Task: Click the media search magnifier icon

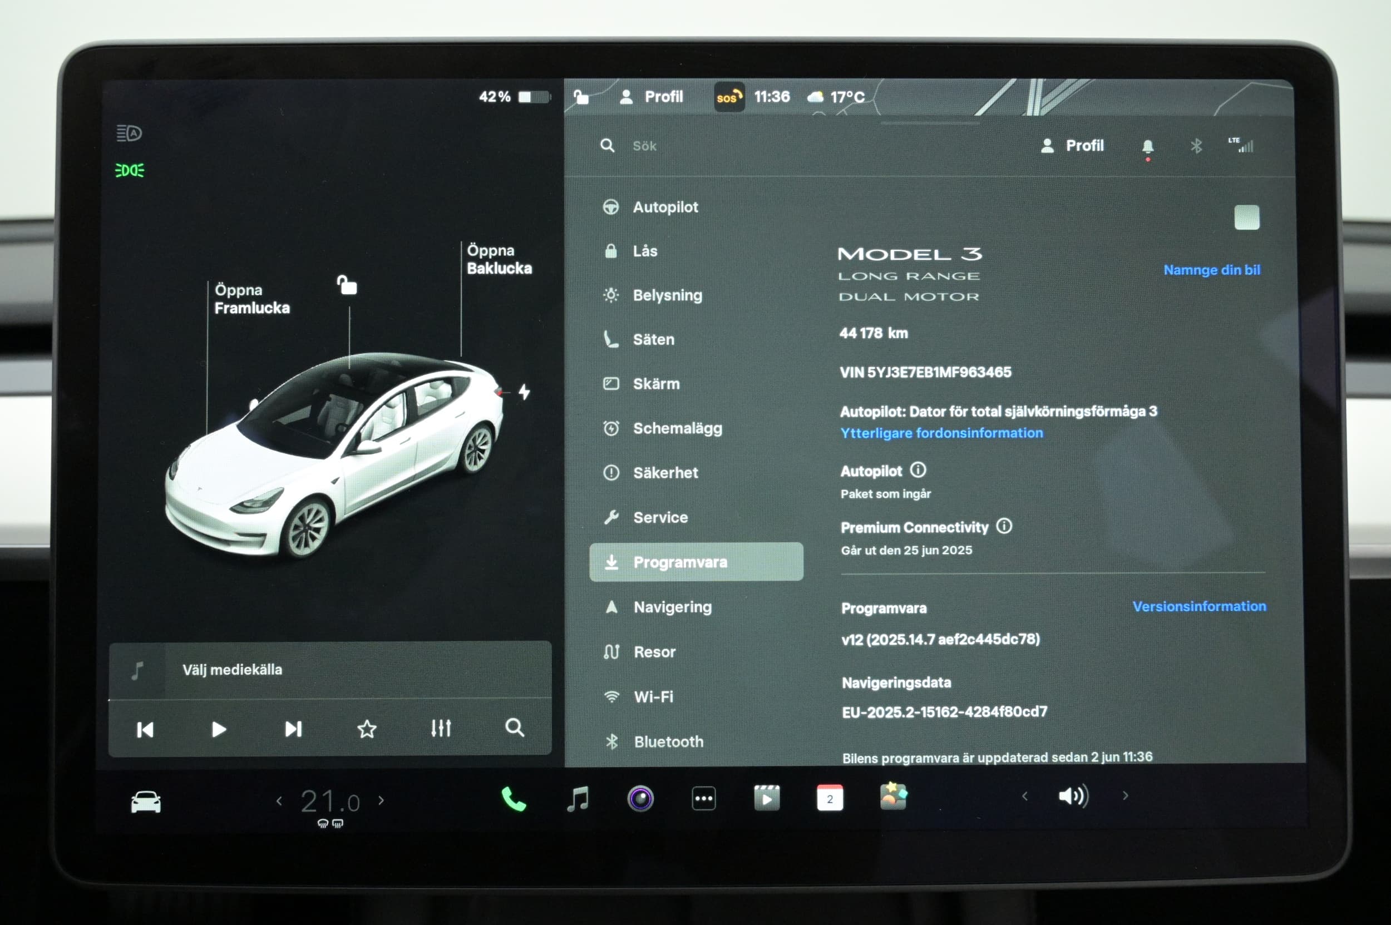Action: (515, 728)
